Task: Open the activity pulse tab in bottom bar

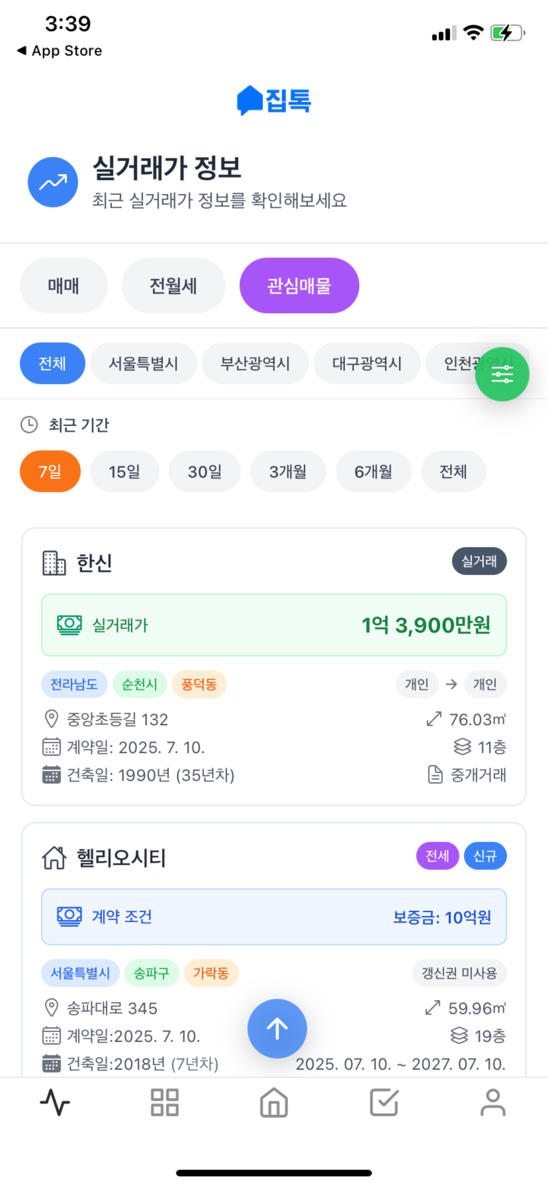Action: pyautogui.click(x=55, y=1102)
